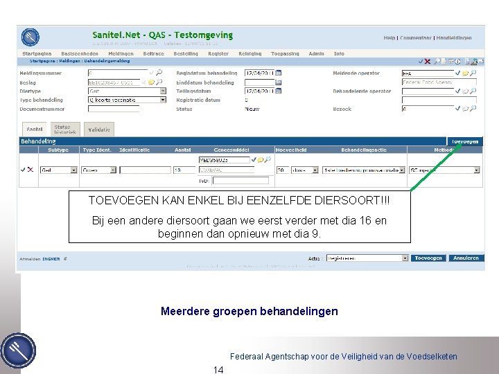Click the Sanitel logo at top left
499x374 pixels.
[30, 37]
